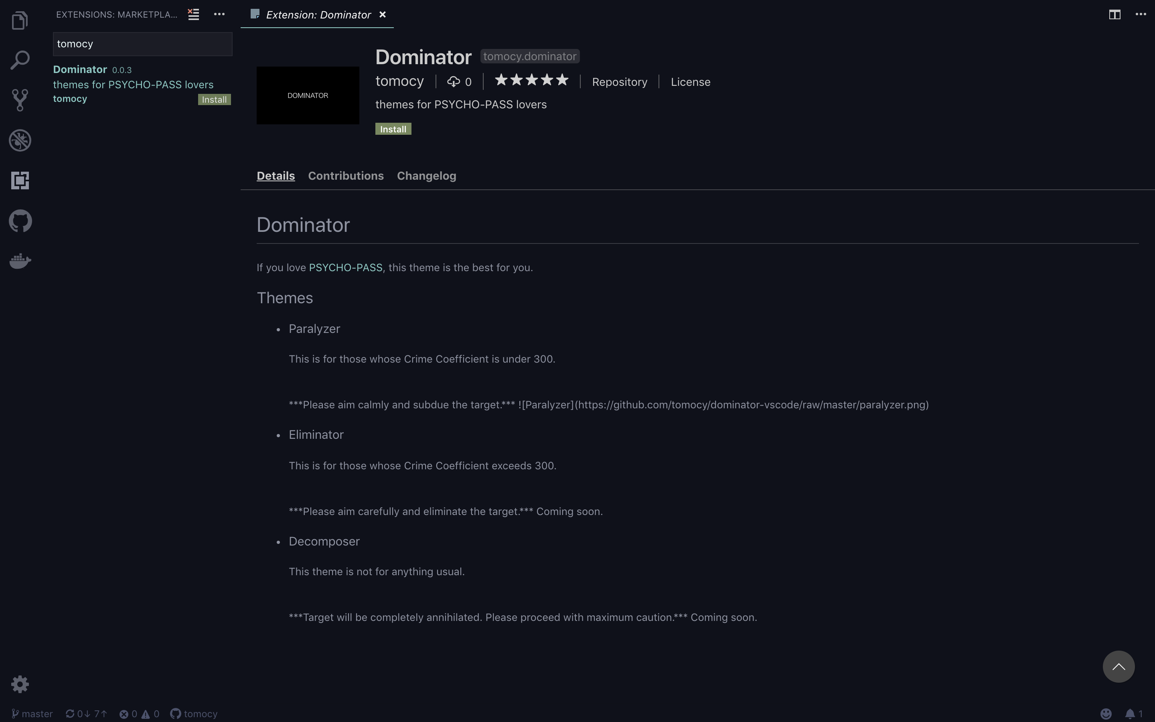Open extensions panel More Actions menu
The width and height of the screenshot is (1155, 722).
pyautogui.click(x=219, y=14)
